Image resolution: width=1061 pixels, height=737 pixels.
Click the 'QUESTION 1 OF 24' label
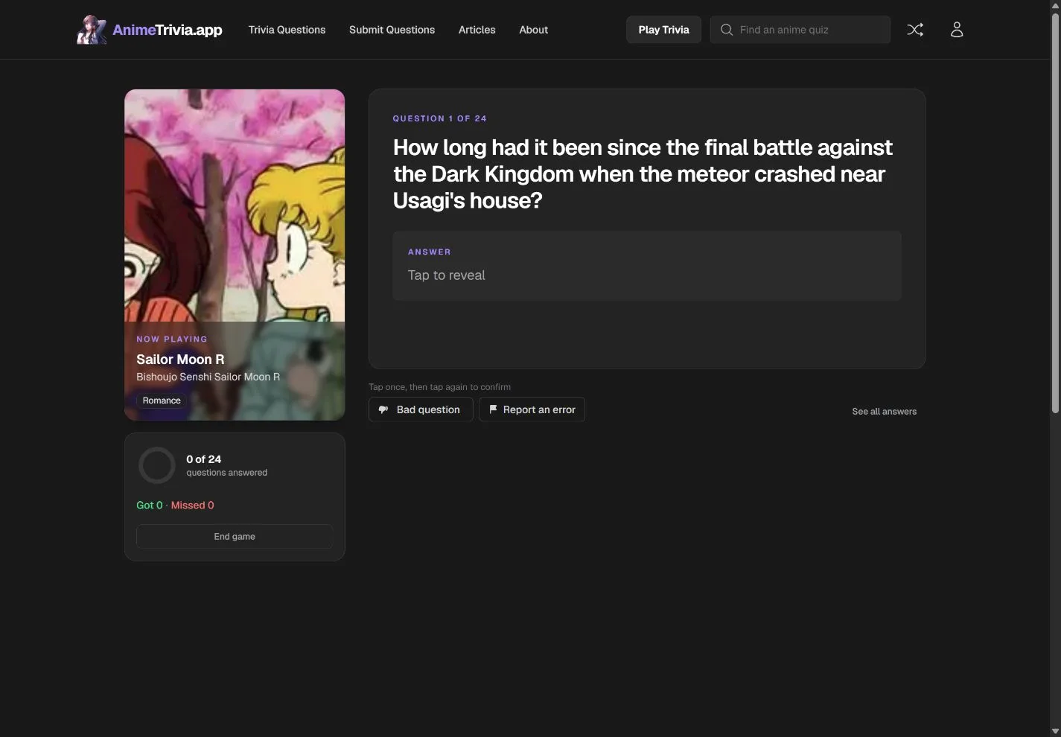(x=439, y=118)
